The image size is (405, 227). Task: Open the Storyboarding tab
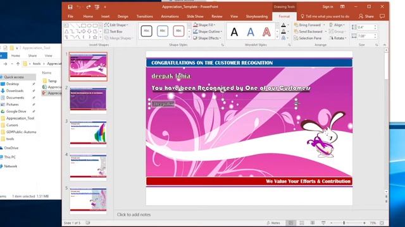(x=257, y=16)
